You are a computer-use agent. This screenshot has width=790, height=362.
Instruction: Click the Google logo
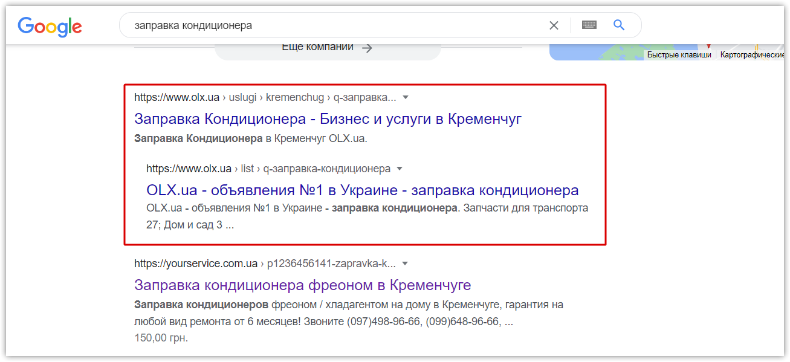[50, 26]
